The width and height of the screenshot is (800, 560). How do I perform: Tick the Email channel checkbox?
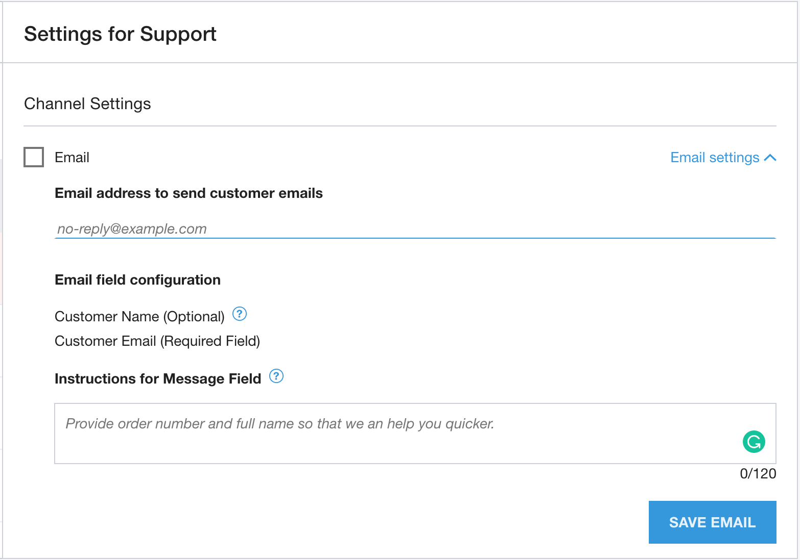coord(34,157)
